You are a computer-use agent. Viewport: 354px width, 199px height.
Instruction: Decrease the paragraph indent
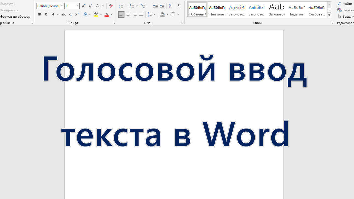pyautogui.click(x=155, y=6)
